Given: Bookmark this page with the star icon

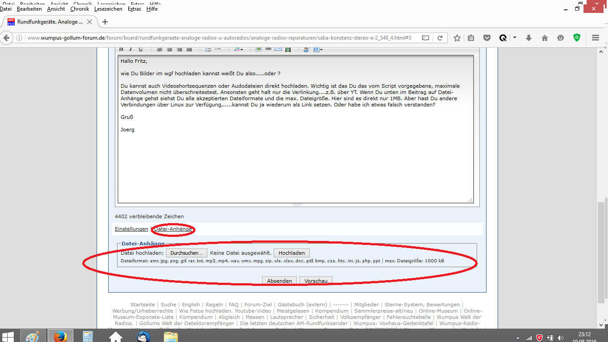Looking at the screenshot, I should point(457,38).
